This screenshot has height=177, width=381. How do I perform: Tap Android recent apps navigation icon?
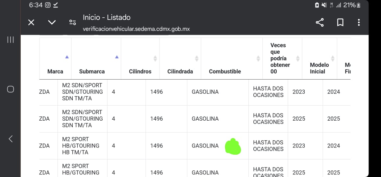[x=11, y=40]
